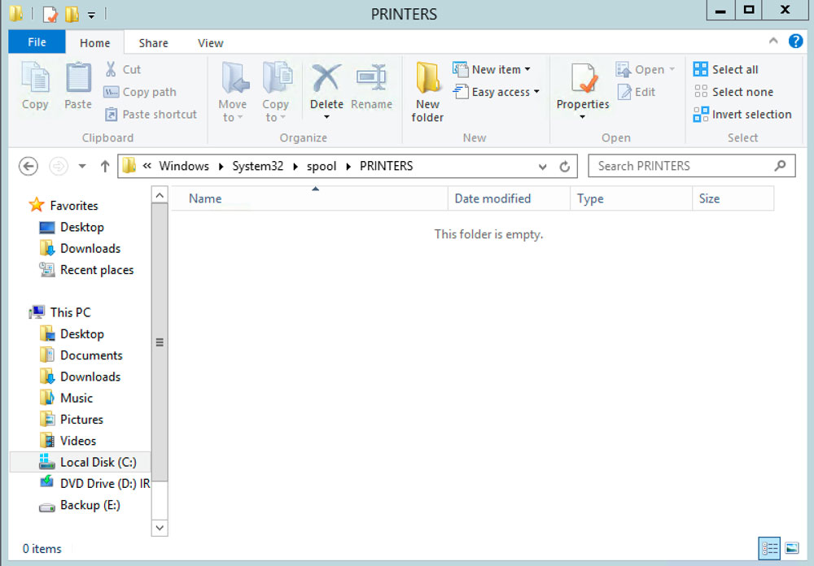
Task: Click the Search PRINTERS field
Action: tap(682, 166)
